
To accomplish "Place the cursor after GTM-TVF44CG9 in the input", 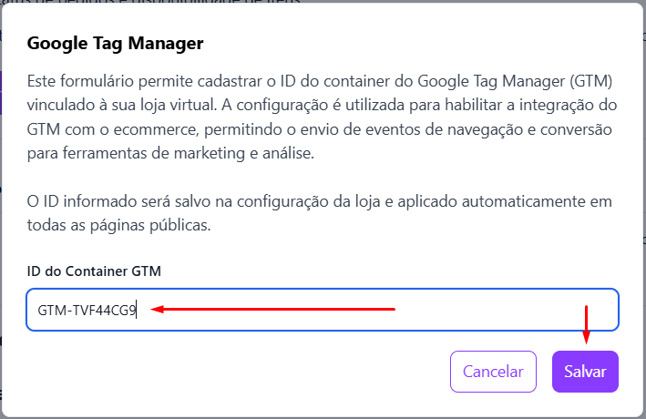I will [x=138, y=311].
